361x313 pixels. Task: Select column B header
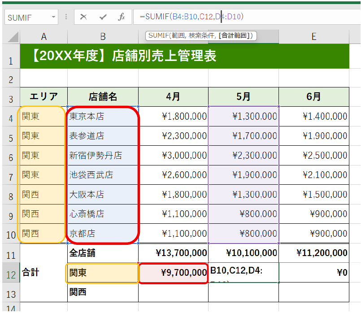click(103, 37)
